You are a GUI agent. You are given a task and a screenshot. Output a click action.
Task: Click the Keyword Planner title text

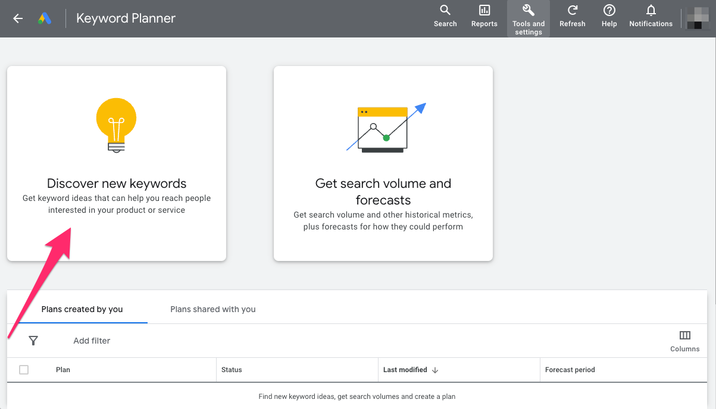[126, 18]
